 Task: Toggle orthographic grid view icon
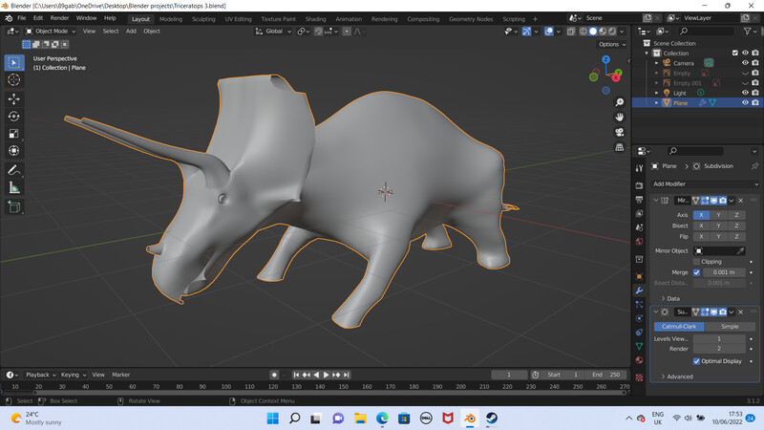(x=620, y=147)
